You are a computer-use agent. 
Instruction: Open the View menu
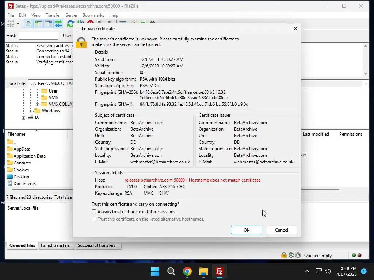tap(36, 15)
